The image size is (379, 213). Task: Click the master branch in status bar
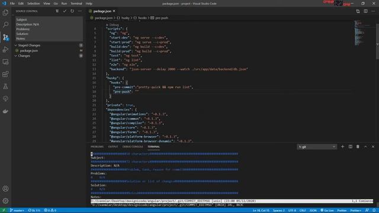click(17, 211)
